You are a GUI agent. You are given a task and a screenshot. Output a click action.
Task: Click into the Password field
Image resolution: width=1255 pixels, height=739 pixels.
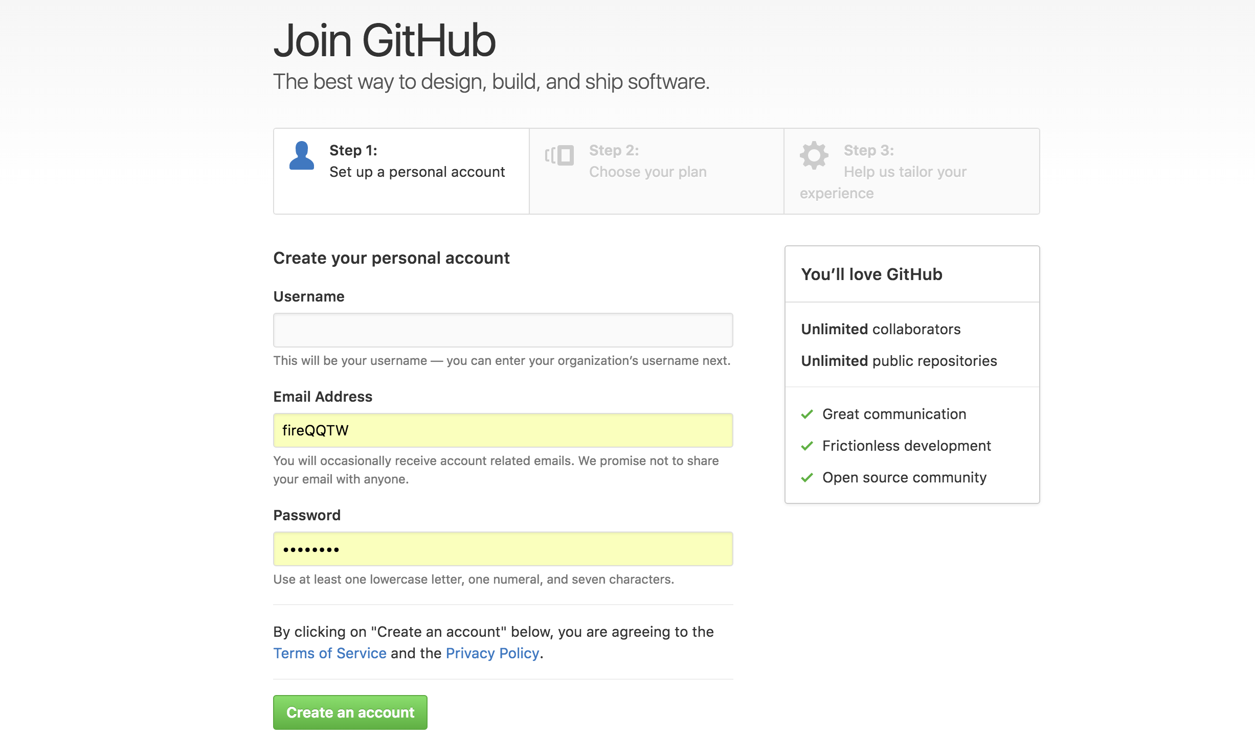point(503,549)
